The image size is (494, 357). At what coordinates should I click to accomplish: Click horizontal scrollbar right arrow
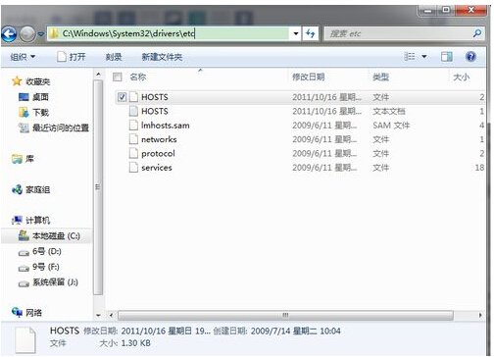(480, 315)
